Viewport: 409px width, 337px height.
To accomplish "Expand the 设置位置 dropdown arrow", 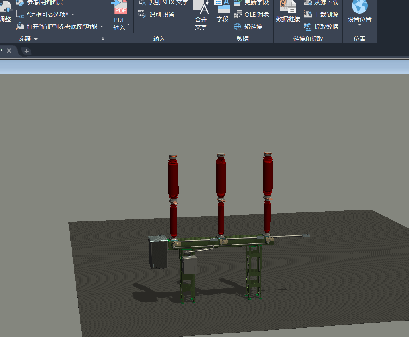I will tap(360, 25).
